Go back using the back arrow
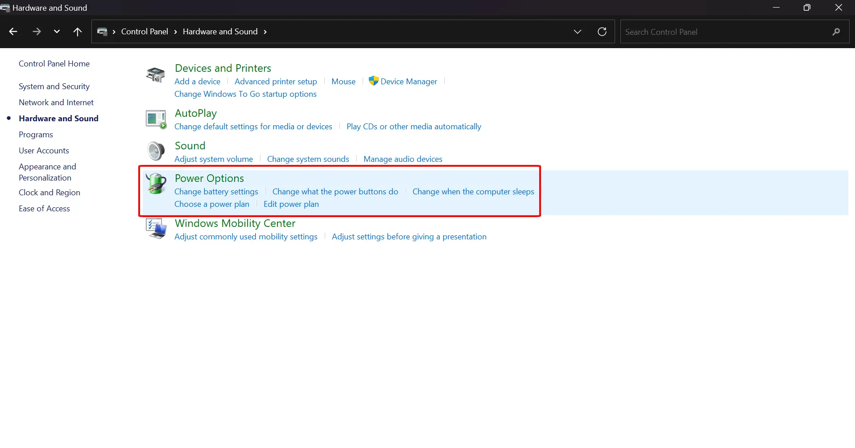This screenshot has height=448, width=855. (13, 32)
